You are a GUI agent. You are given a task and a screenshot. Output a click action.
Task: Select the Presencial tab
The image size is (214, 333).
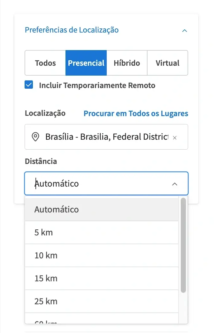(86, 63)
